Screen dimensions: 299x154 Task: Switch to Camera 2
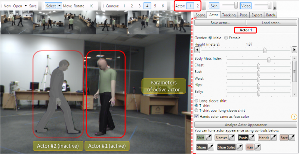132,6
